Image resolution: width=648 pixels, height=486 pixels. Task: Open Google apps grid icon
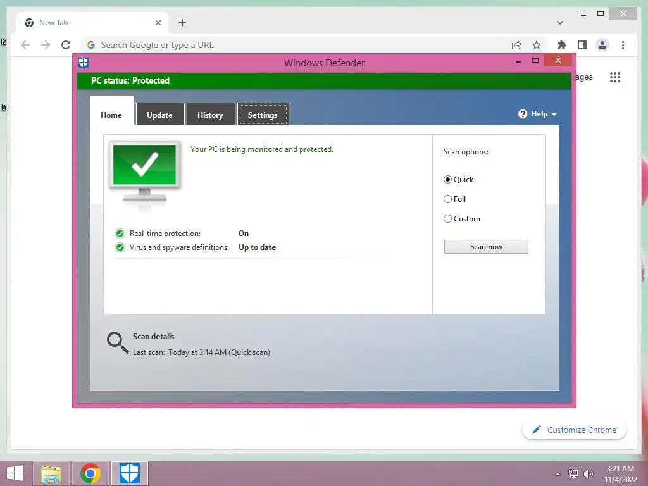(x=615, y=77)
